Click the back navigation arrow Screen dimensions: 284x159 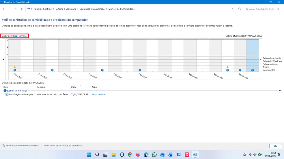pos(4,9)
